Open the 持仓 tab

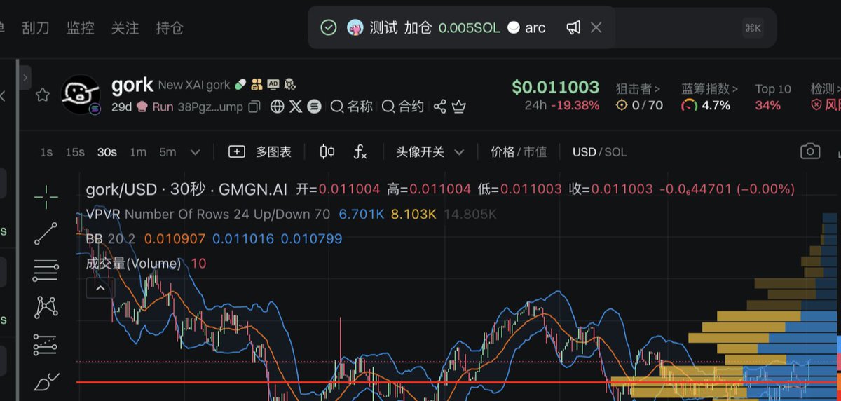tap(170, 28)
